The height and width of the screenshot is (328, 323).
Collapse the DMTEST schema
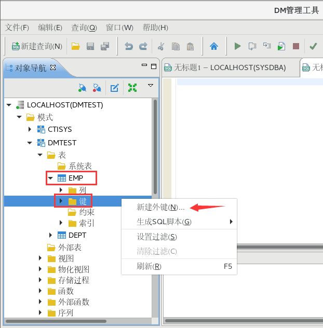coord(30,143)
